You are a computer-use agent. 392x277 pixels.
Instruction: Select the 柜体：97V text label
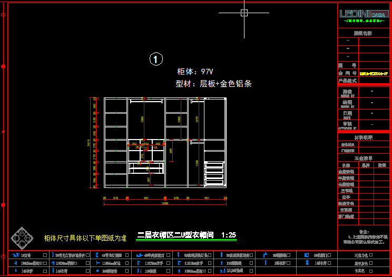[195, 71]
